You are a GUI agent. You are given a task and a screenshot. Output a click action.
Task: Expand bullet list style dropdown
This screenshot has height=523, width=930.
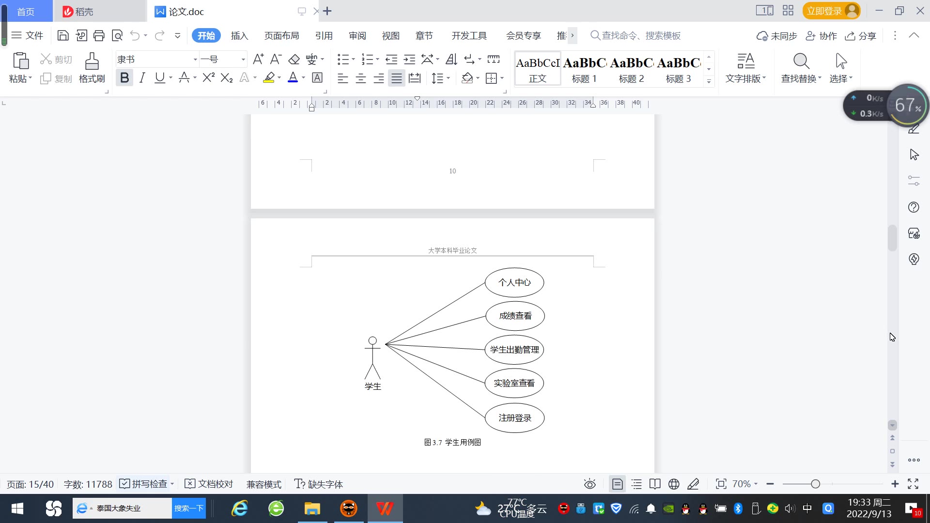pyautogui.click(x=353, y=60)
